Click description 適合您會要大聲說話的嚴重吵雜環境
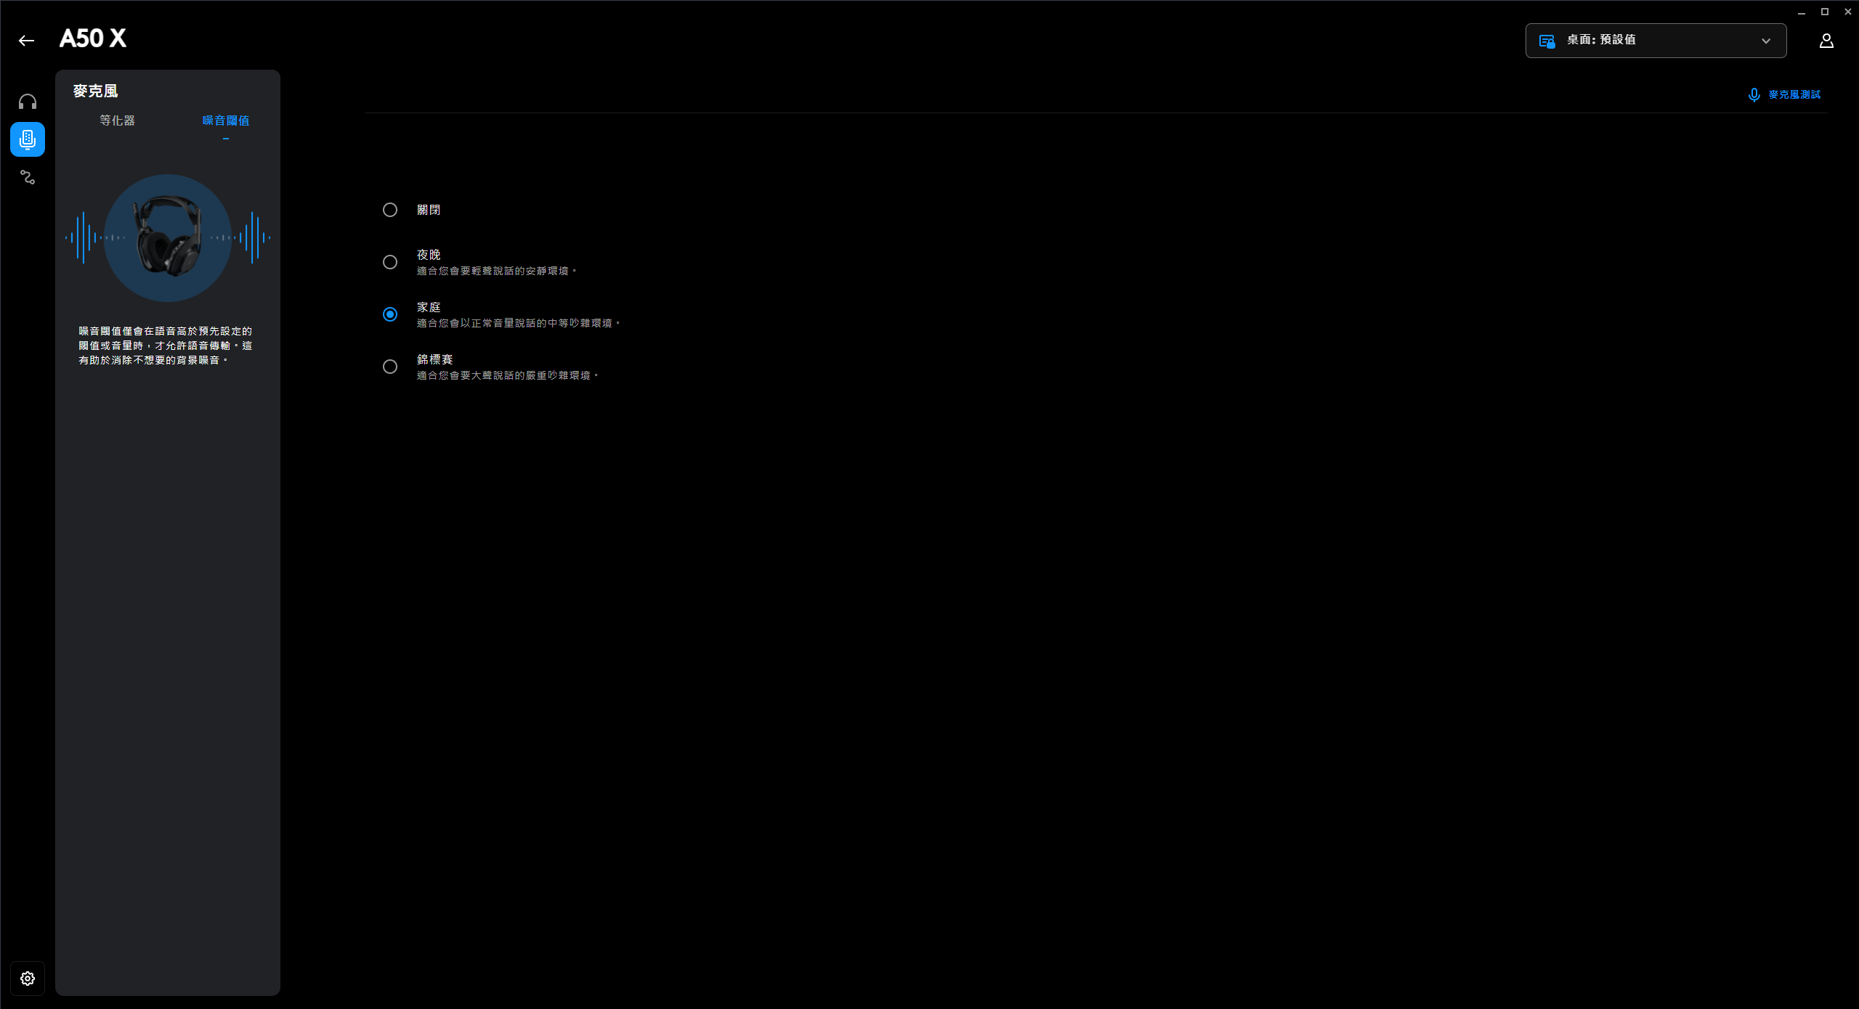Screen dimensions: 1859x1009 click(x=508, y=375)
